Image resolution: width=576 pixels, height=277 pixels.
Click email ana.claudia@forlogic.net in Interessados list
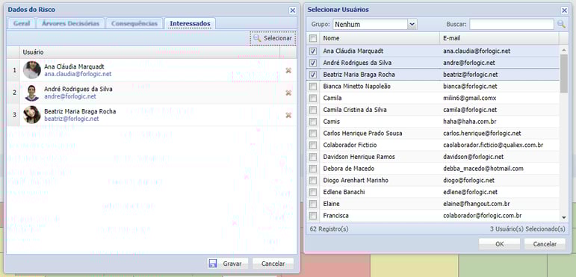point(78,74)
